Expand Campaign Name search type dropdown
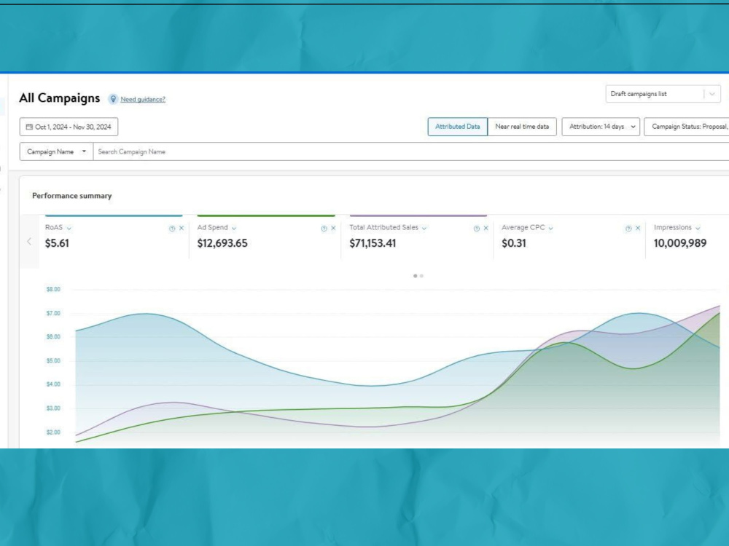Image resolution: width=729 pixels, height=546 pixels. click(x=56, y=151)
